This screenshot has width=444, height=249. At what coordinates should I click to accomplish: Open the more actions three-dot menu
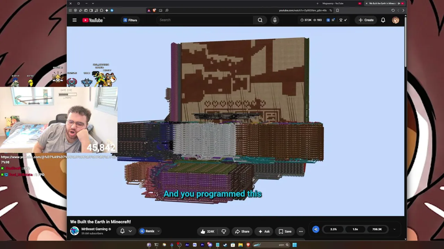(301, 231)
